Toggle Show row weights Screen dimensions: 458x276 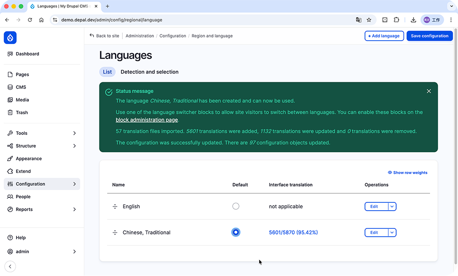tap(407, 173)
